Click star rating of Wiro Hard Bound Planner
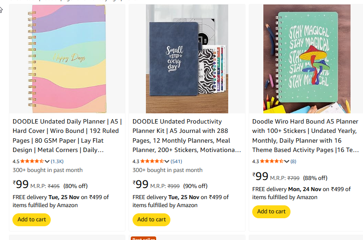The height and width of the screenshot is (240, 363). click(x=271, y=161)
